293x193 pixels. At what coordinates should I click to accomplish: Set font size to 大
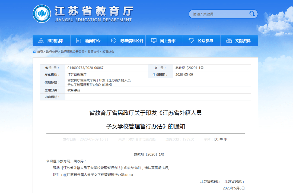[217, 139]
